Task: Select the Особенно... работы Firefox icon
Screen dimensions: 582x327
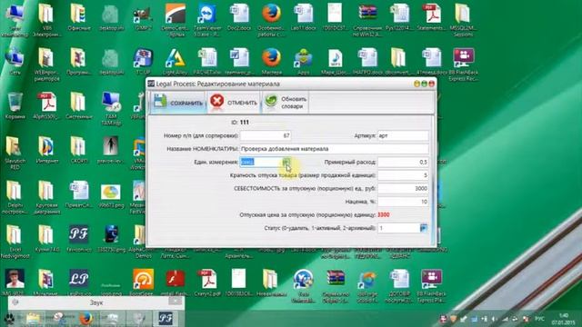Action: coord(271,19)
